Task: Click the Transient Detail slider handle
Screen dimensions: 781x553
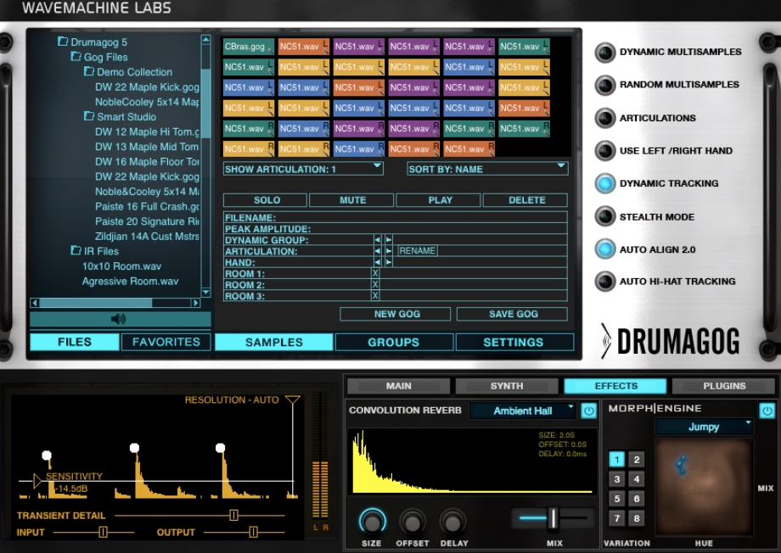Action: point(233,515)
